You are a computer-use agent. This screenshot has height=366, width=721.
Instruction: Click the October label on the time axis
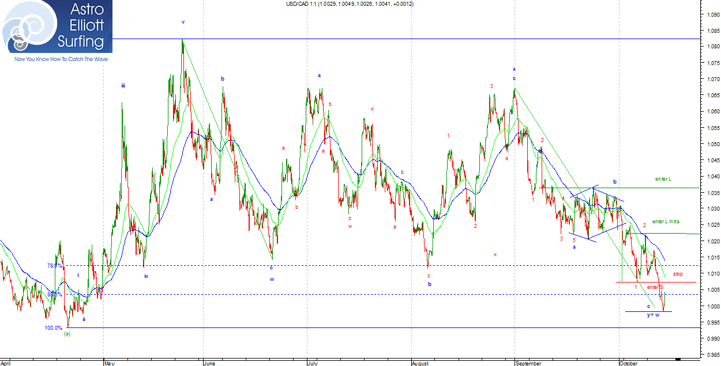628,363
